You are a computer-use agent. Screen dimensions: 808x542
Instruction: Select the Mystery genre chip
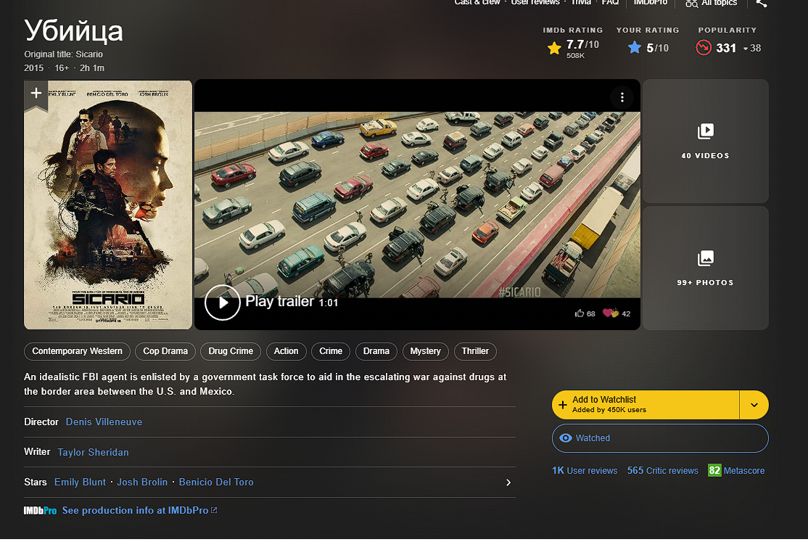[x=426, y=351]
